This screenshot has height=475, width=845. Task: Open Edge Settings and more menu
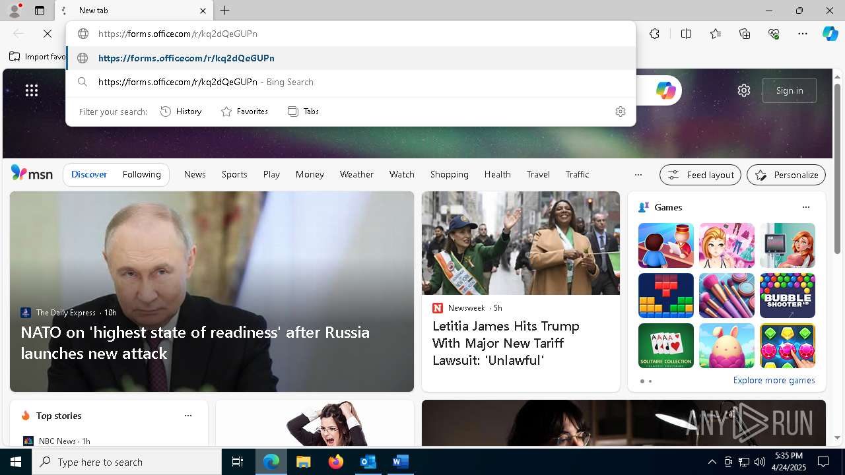tap(803, 34)
